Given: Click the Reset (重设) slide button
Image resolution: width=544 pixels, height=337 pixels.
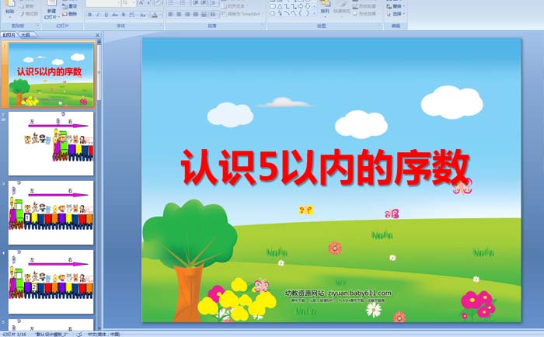Looking at the screenshot, I should click(x=70, y=6).
